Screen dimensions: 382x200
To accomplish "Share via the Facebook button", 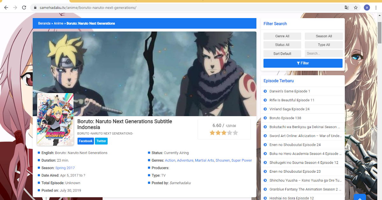I will click(86, 141).
